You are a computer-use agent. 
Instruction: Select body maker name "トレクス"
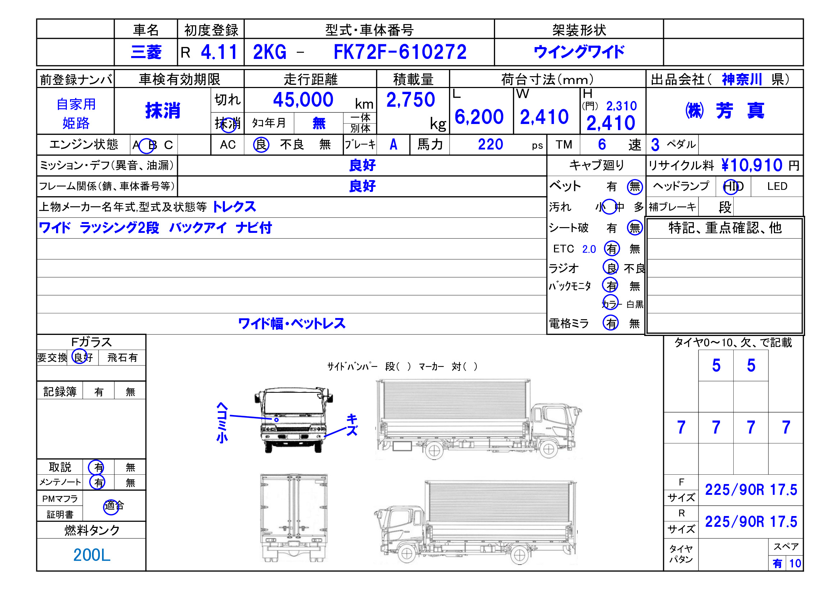tap(234, 207)
